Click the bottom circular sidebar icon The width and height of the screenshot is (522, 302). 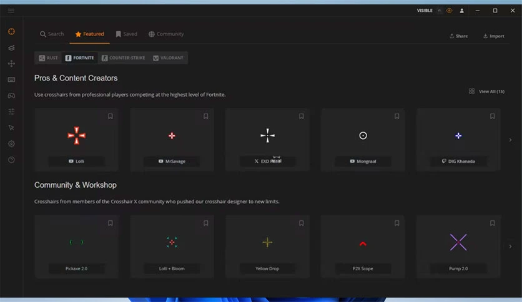pyautogui.click(x=11, y=160)
